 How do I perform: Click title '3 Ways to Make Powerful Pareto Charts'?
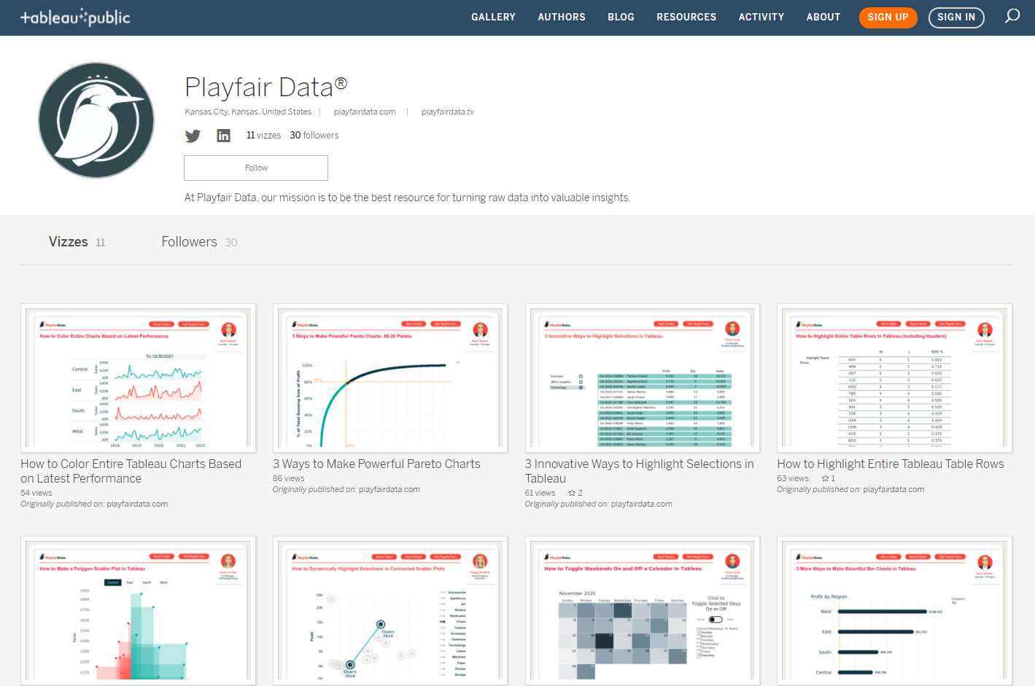(376, 464)
